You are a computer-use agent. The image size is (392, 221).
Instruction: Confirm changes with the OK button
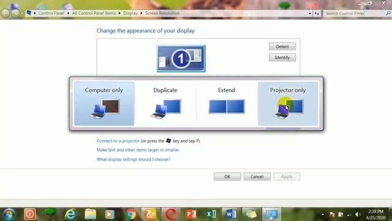coord(227,177)
